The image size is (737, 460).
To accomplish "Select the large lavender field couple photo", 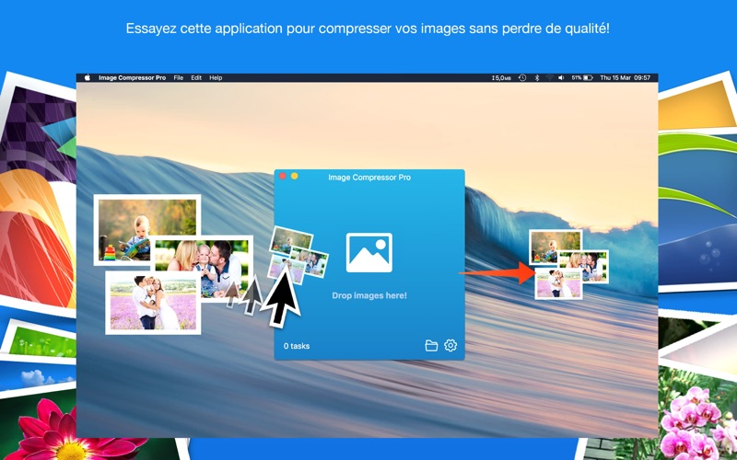I will coord(153,303).
